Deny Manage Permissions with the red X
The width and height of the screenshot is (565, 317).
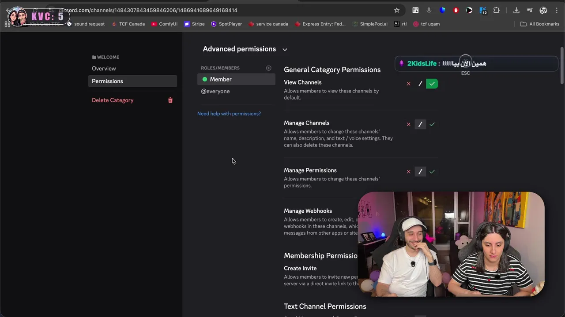(408, 172)
